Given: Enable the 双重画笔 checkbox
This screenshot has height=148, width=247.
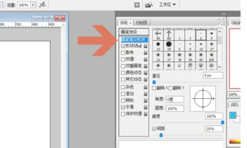Looking at the screenshot, I should pyautogui.click(x=123, y=66).
